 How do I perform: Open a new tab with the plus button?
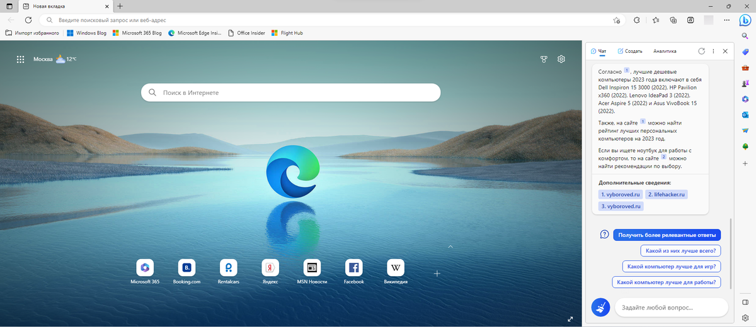(120, 6)
